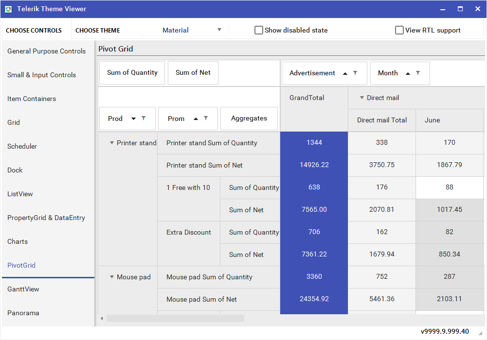Maximize the Telerik Theme Viewer window
Image resolution: width=487 pixels, height=340 pixels.
[460, 9]
